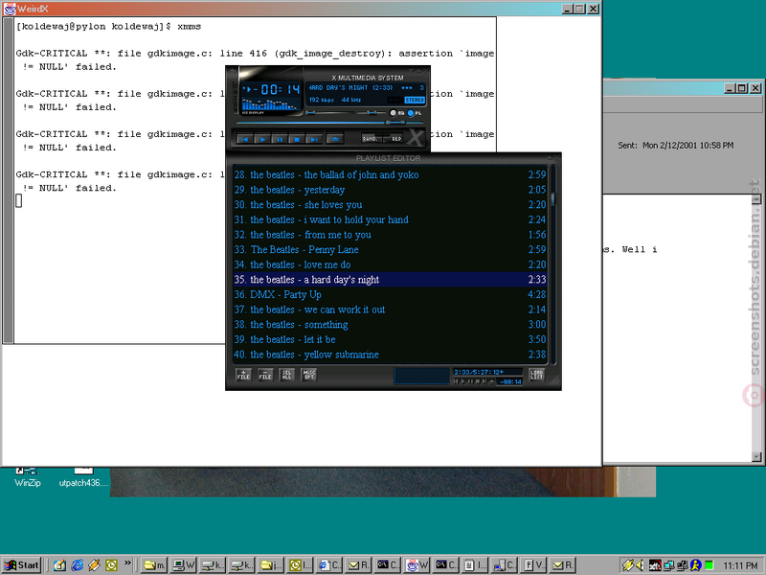766x575 pixels.
Task: Open the Windows Start menu
Action: (x=21, y=565)
